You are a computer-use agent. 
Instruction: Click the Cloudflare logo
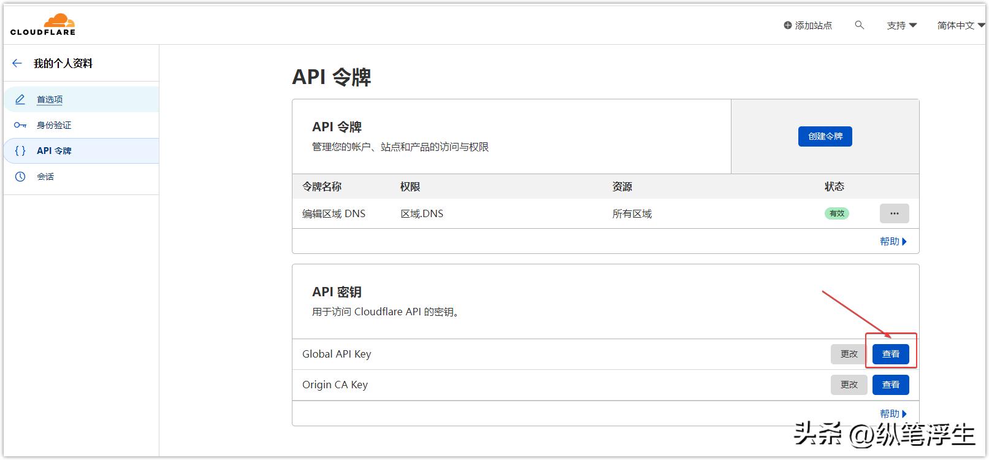43,25
